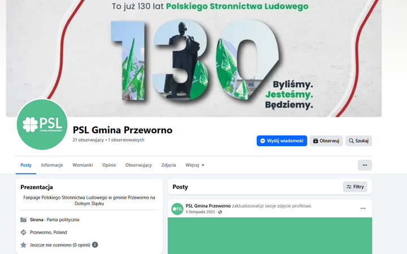Viewport: 407px width, 254px height.
Task: Click the info icon beside 0 opinii
Action: click(95, 244)
